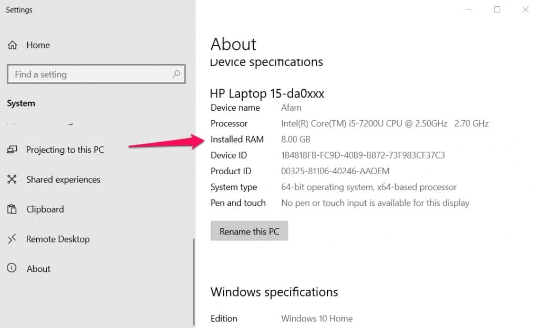Viewport: 538px width, 328px height.
Task: Open Remote Desktop settings
Action: [x=58, y=239]
